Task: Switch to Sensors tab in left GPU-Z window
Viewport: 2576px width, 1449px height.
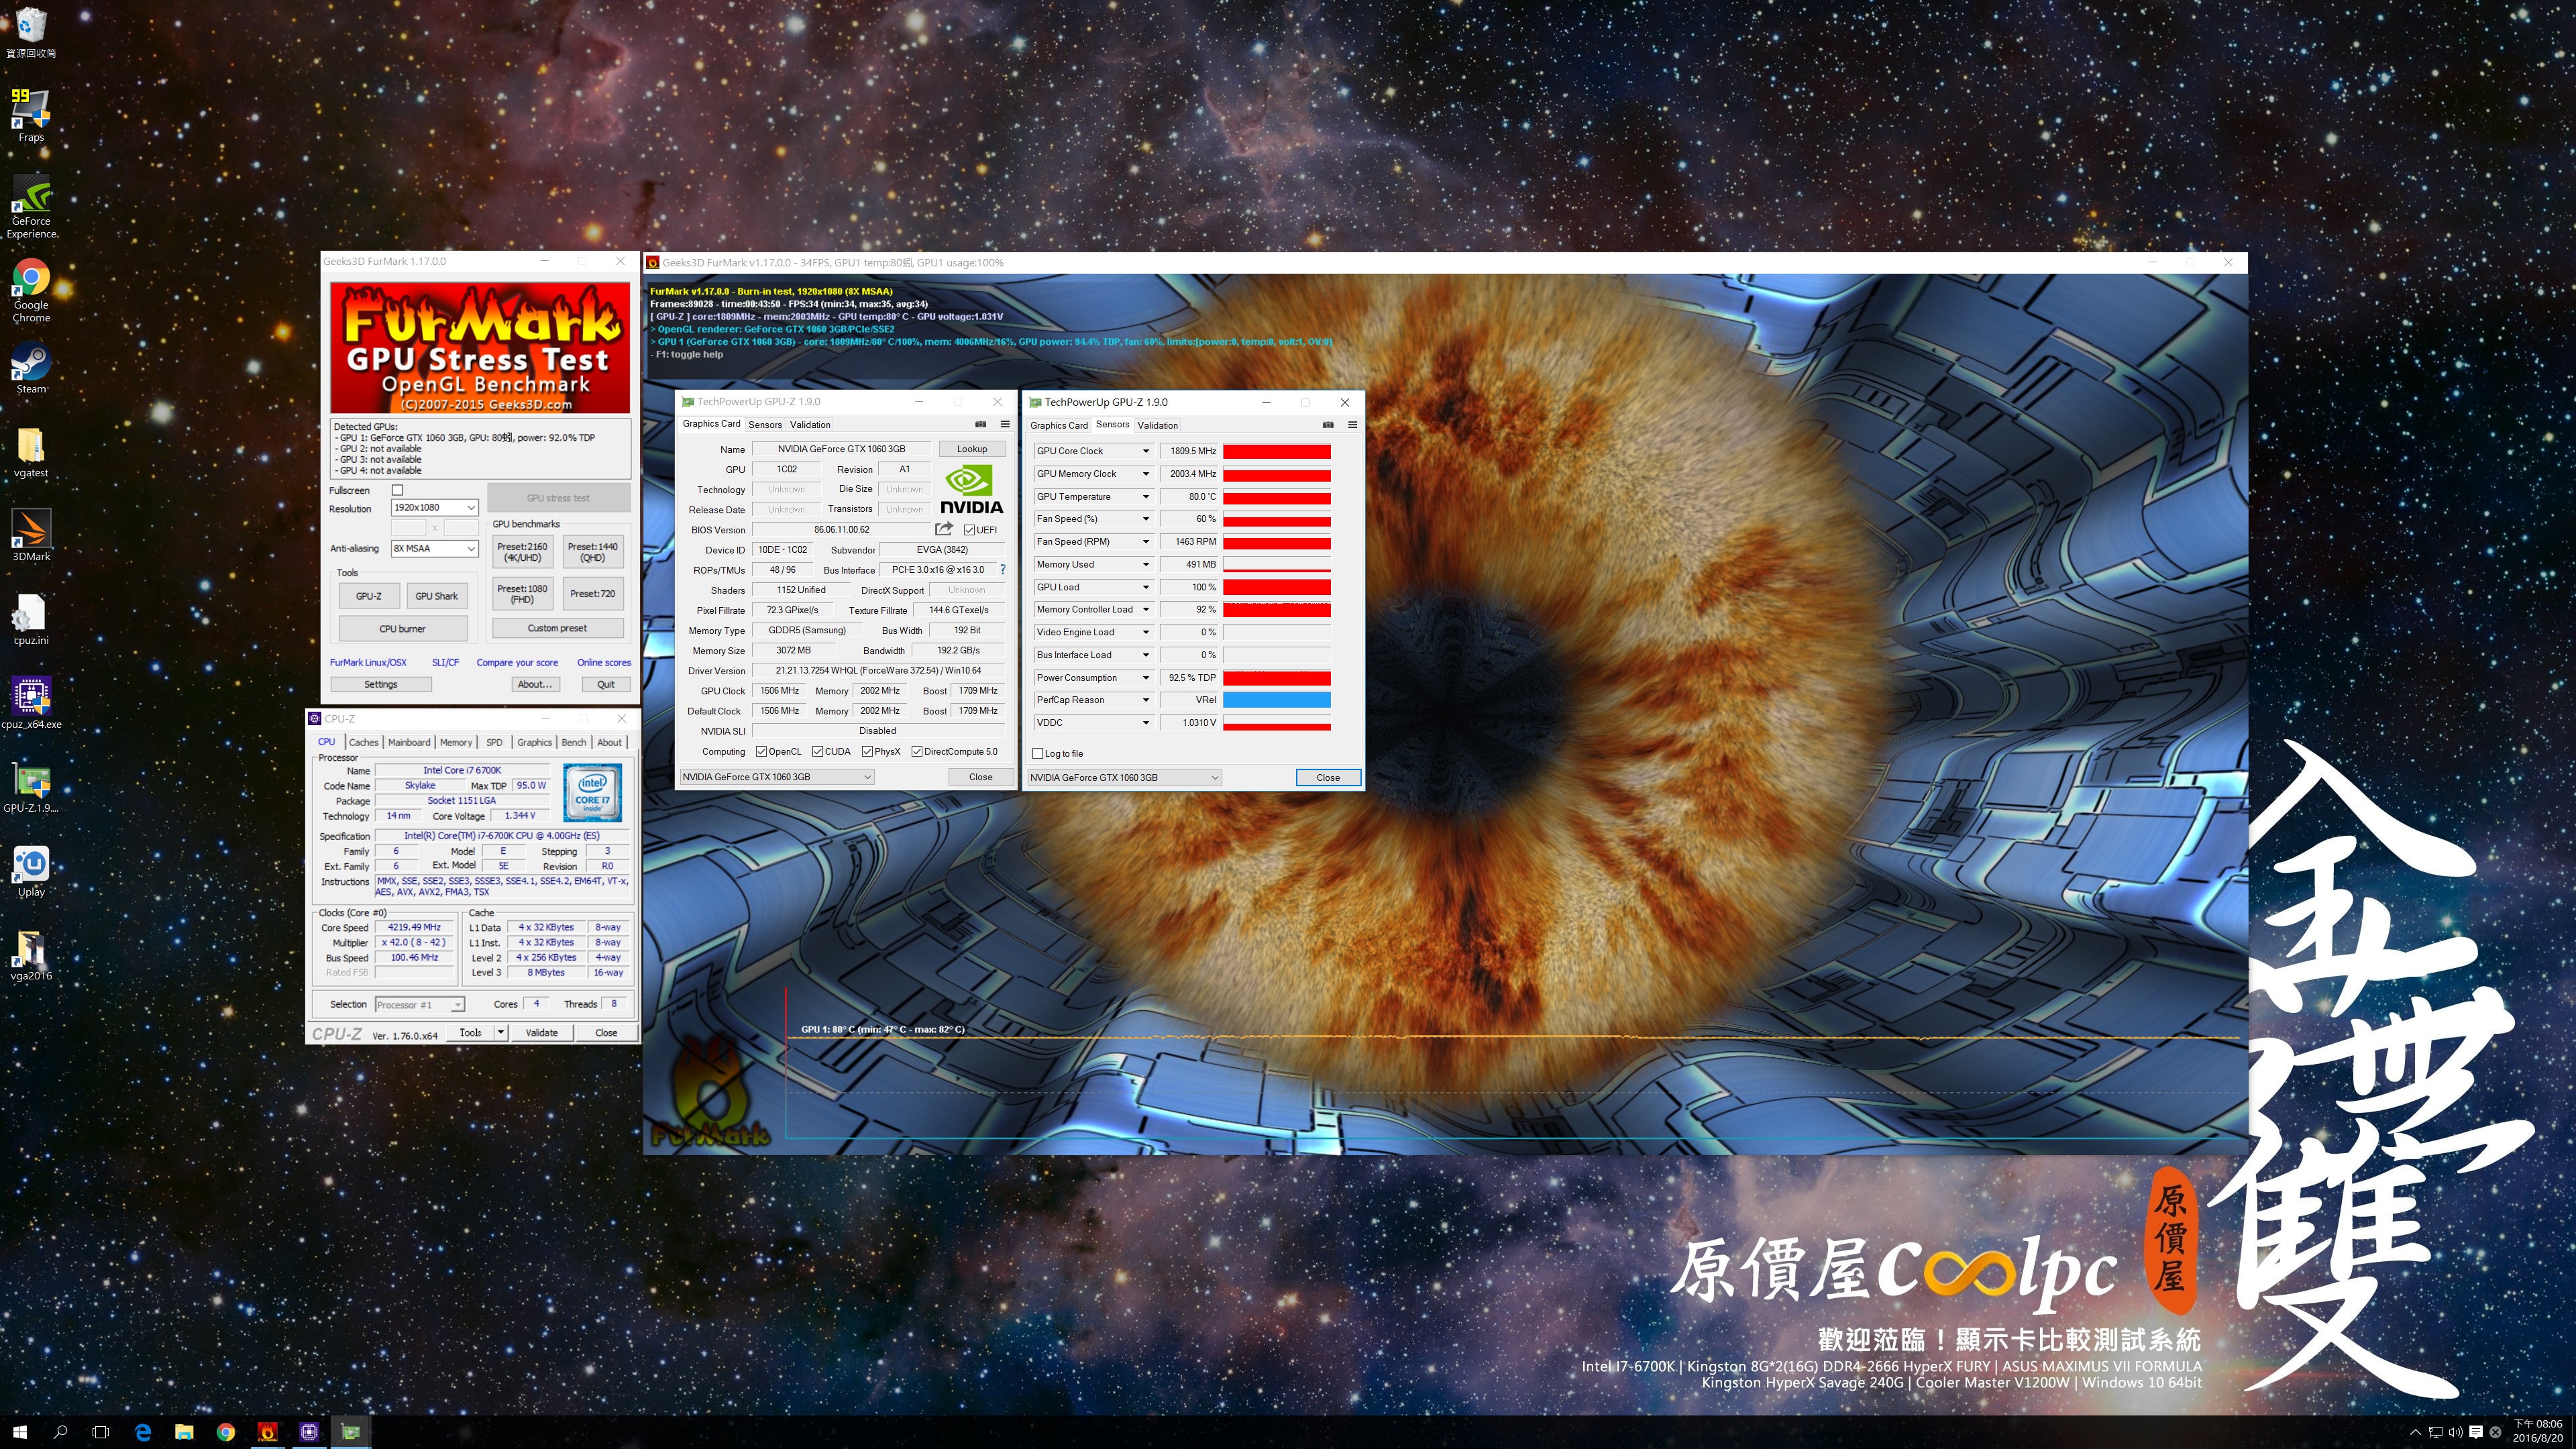Action: [x=765, y=424]
